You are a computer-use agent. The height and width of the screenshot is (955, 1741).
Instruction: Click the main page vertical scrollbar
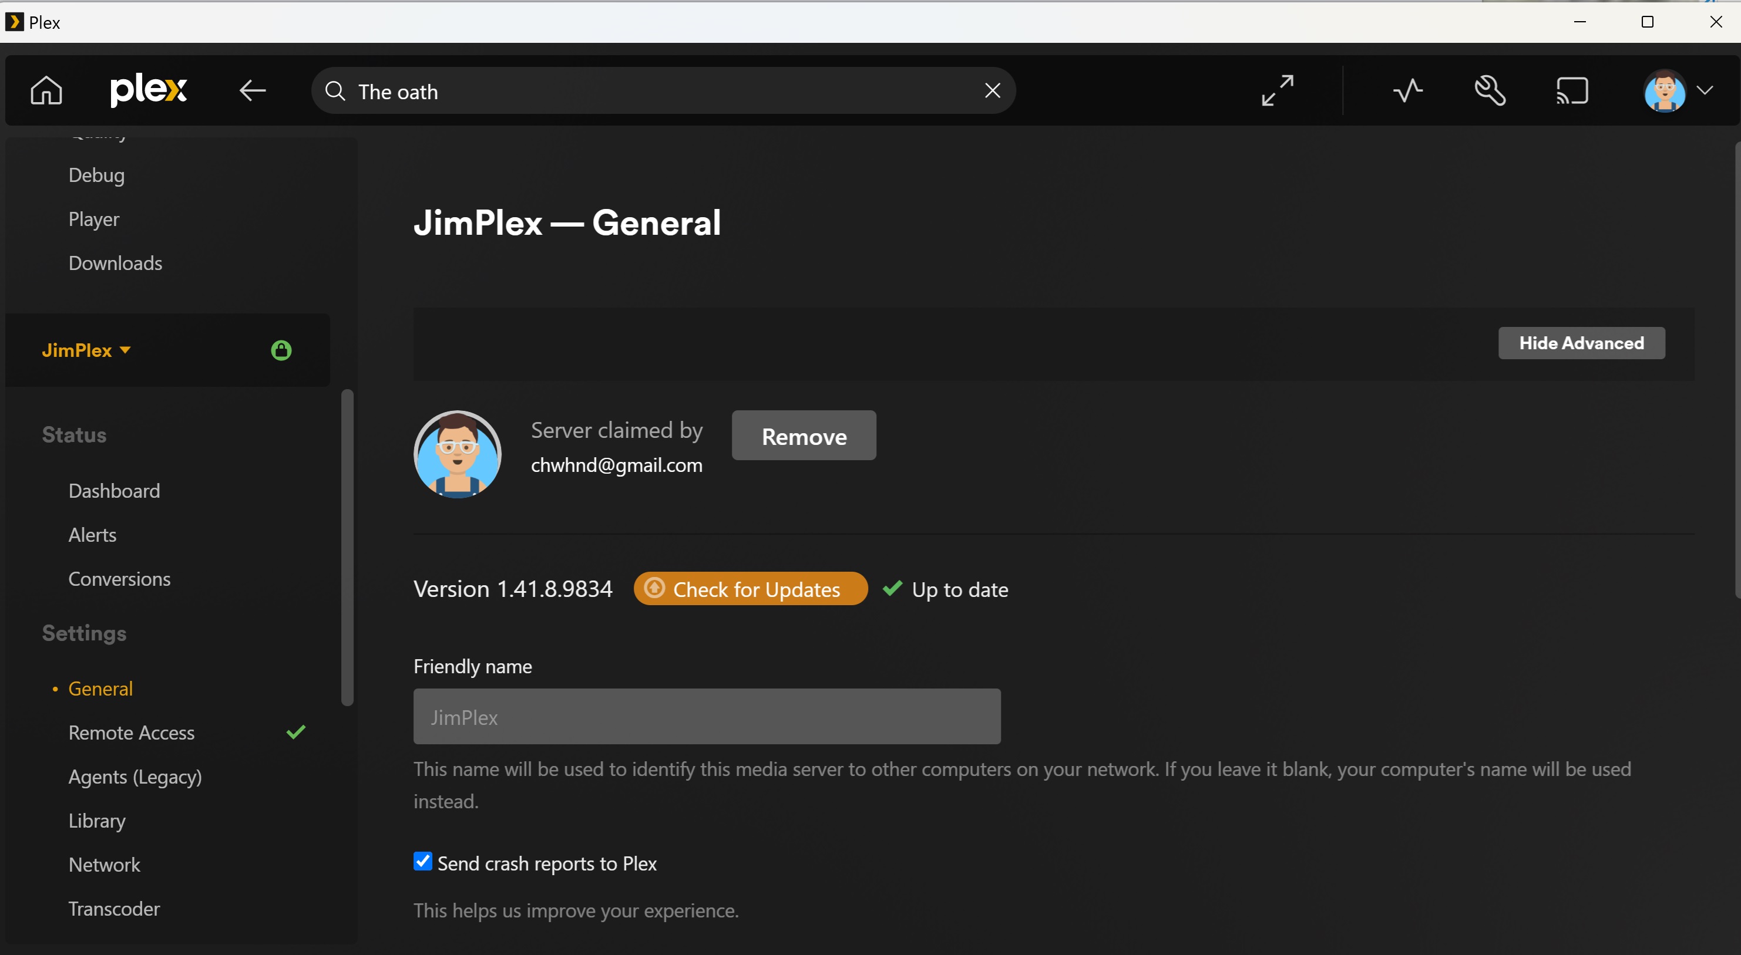point(1737,370)
